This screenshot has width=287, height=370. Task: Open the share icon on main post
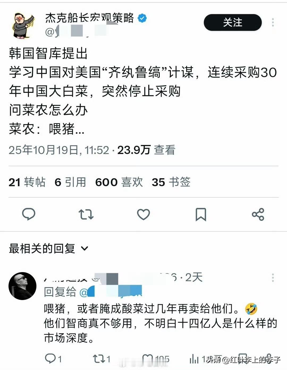coord(258,214)
